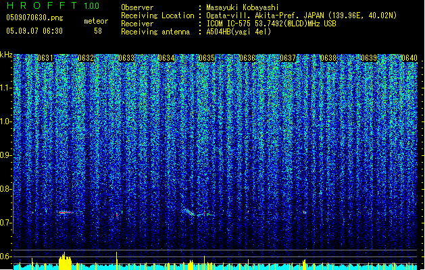
Task: Click the 0.7 kHz axis label
Action: [6, 223]
